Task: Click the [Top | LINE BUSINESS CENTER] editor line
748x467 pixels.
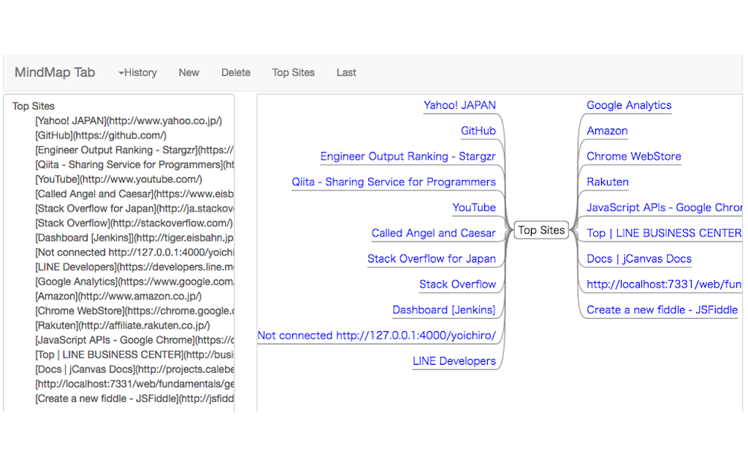Action: [134, 355]
